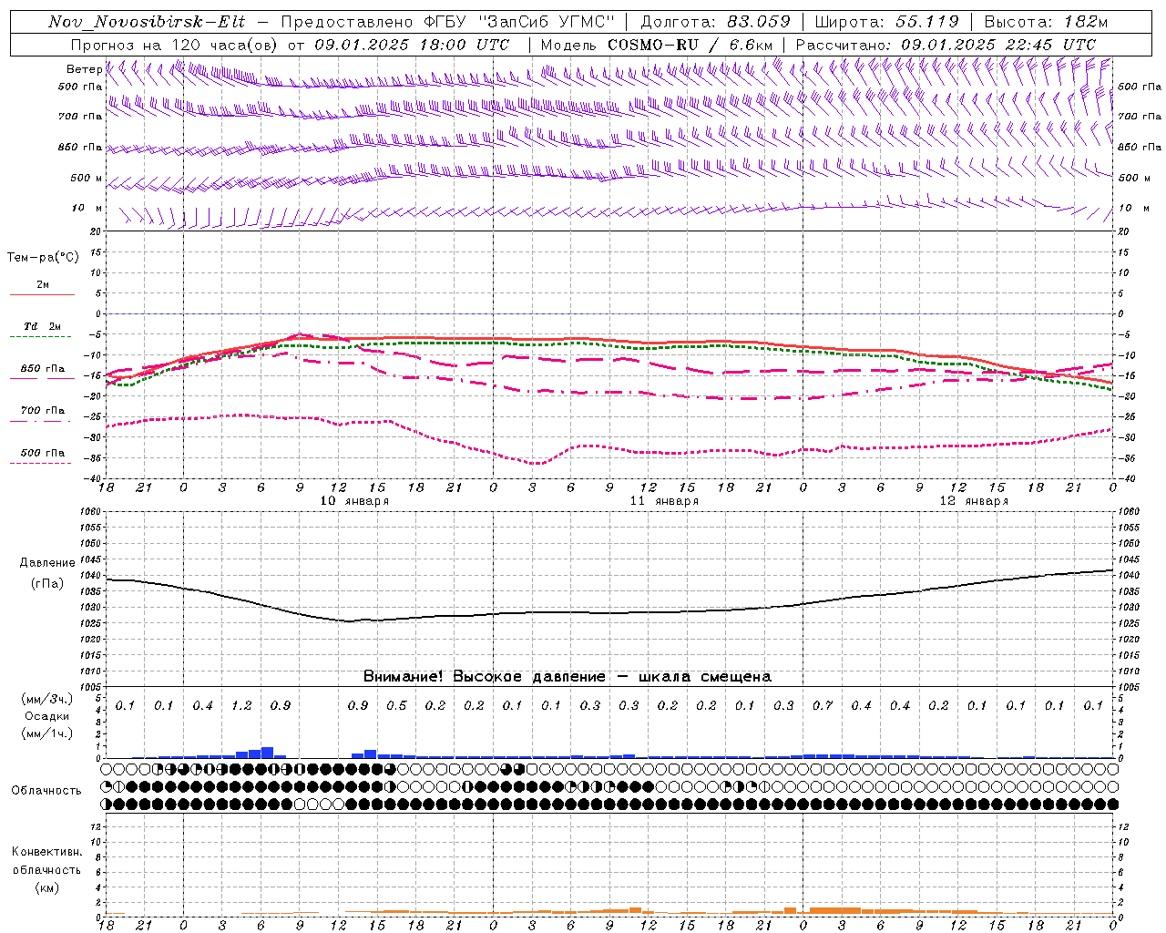
Task: Click the dotted 500 гПа legend line sample
Action: click(40, 463)
